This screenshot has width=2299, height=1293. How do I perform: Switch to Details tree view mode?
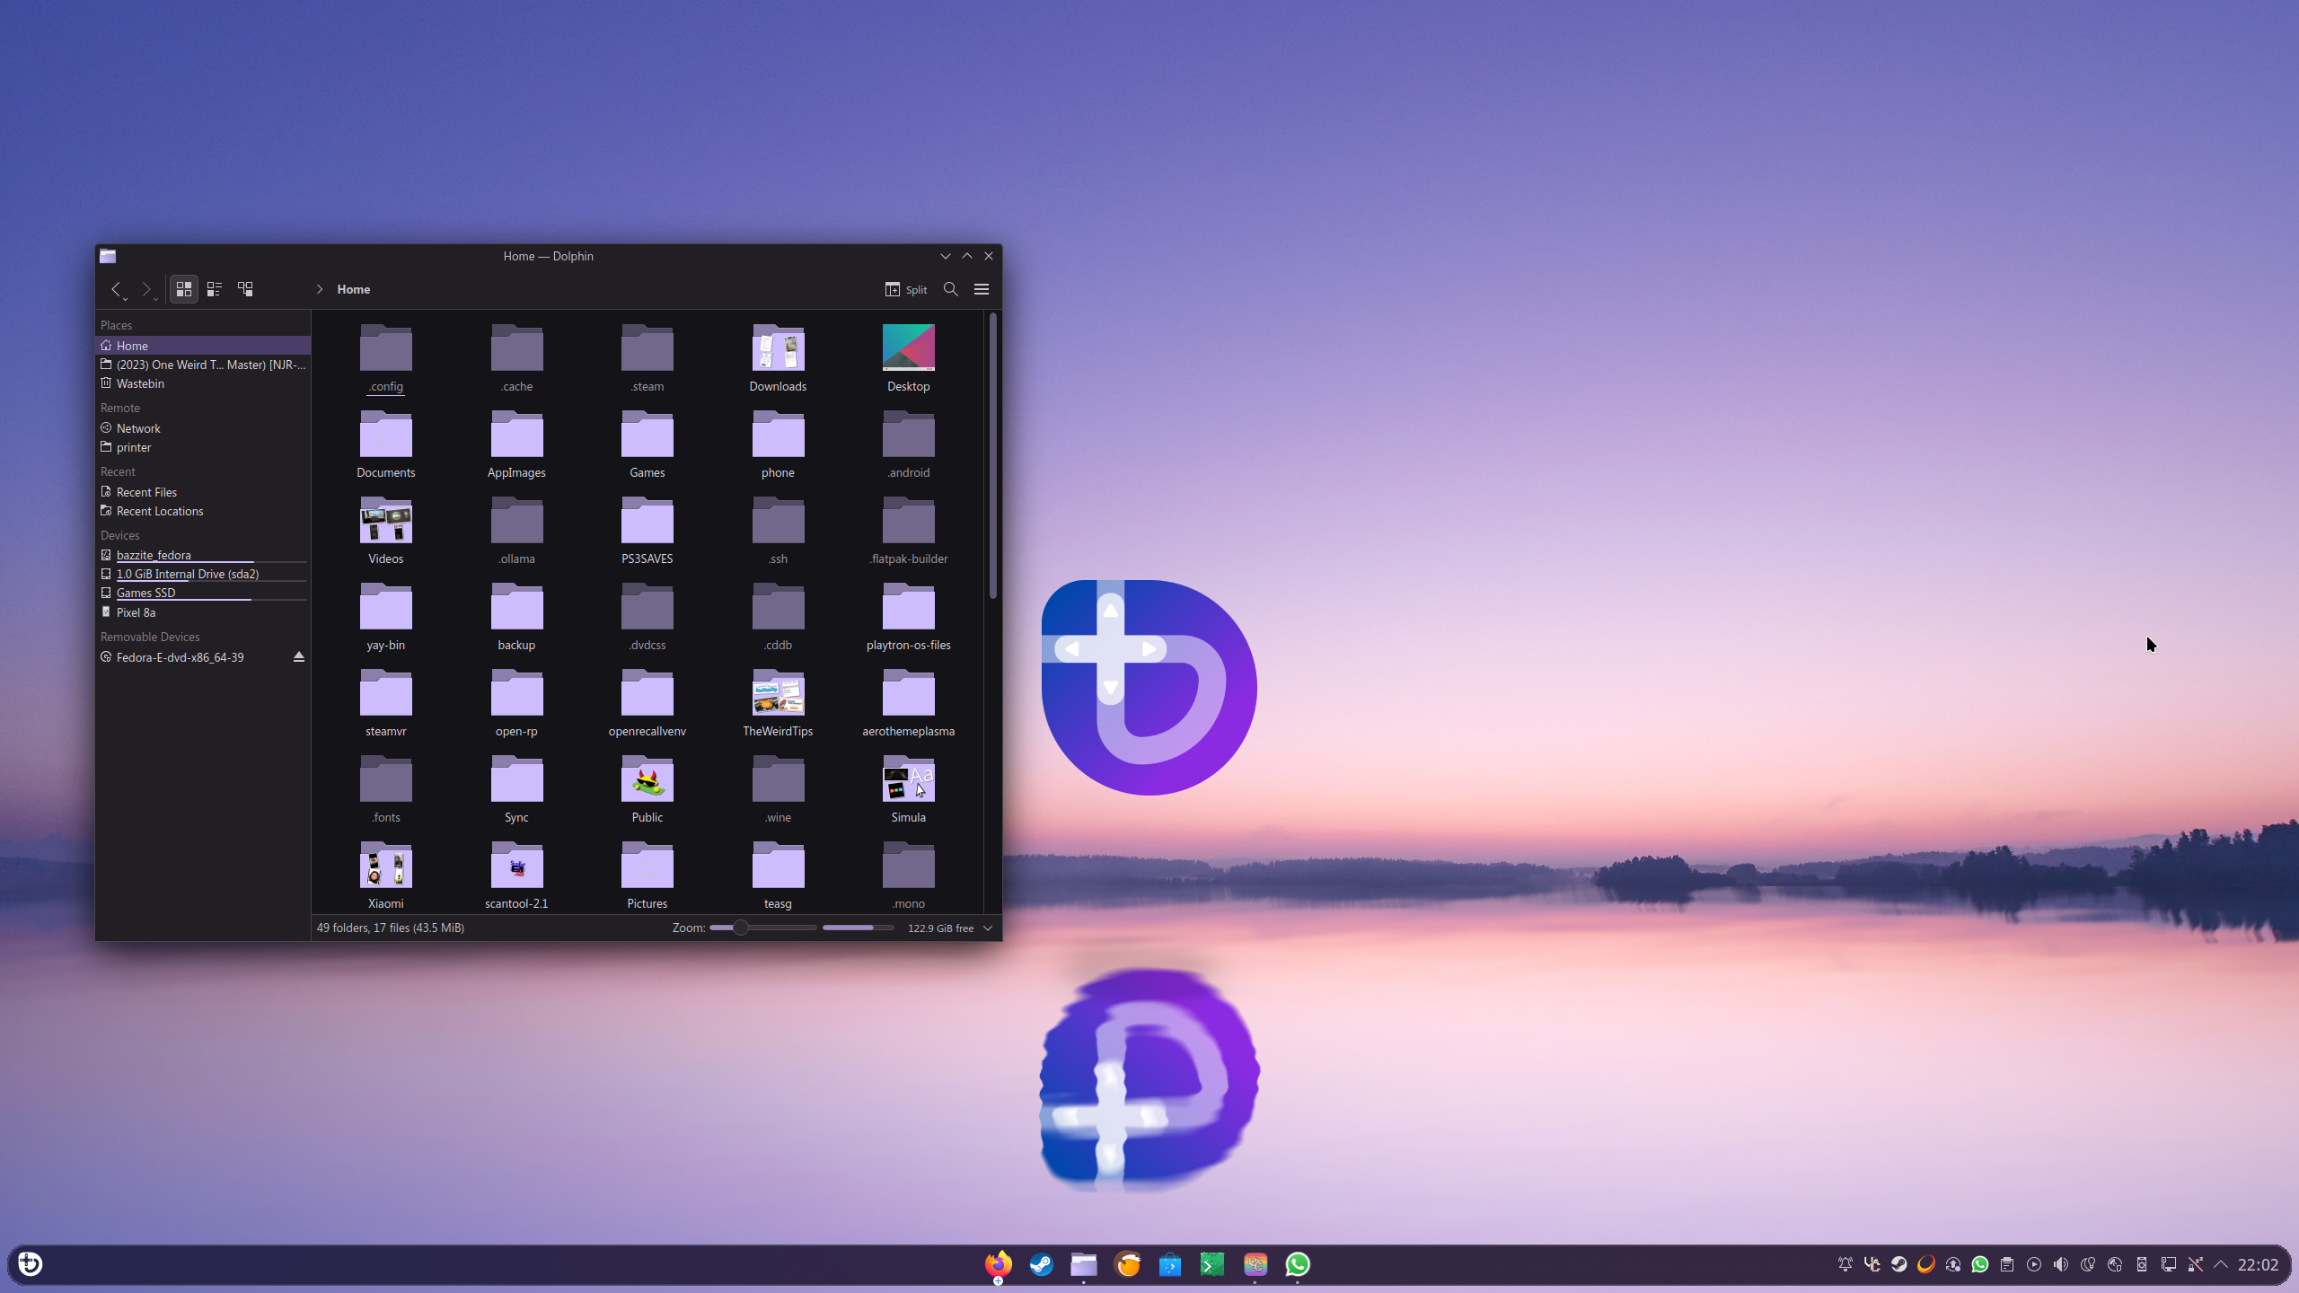coord(245,289)
